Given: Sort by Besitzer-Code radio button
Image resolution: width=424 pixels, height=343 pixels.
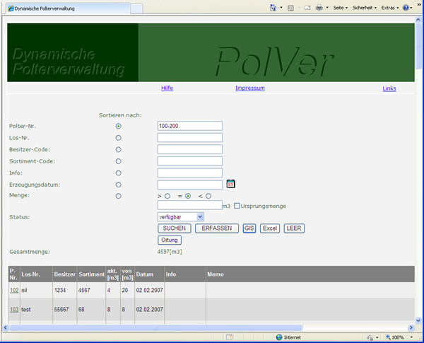Looking at the screenshot, I should point(119,149).
